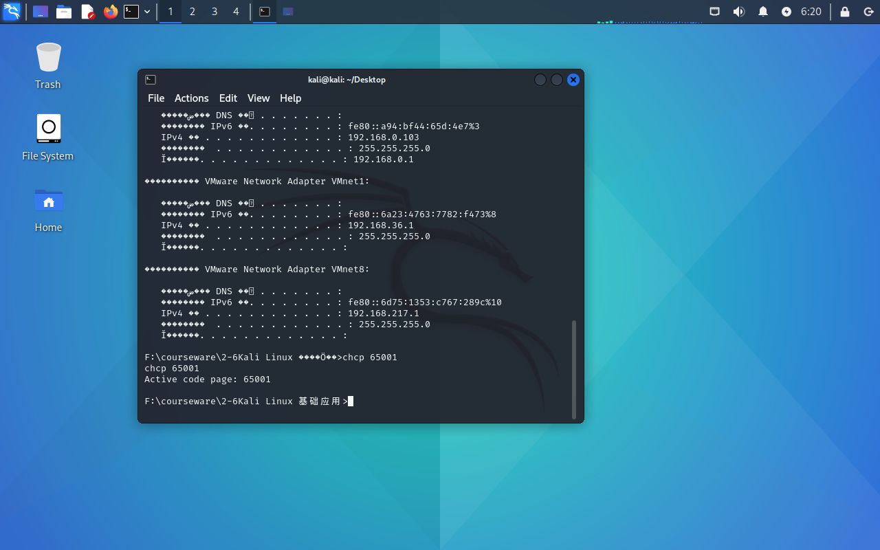Open the notifications bell icon
This screenshot has height=550, width=880.
tap(763, 12)
